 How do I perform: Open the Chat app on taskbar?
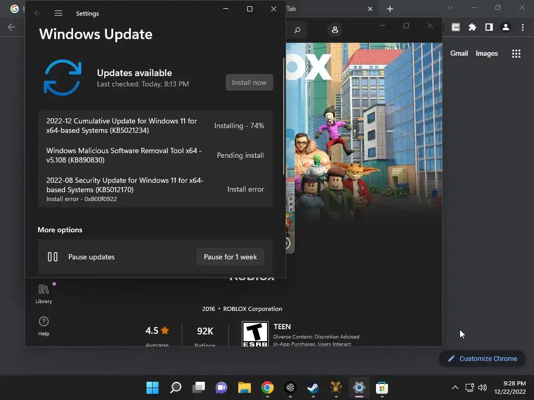(x=221, y=387)
